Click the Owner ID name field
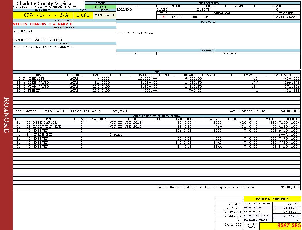Screen dimensions: 302x230 [44, 47]
